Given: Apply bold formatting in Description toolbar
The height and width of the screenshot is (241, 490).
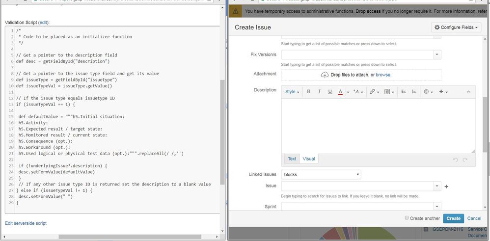Looking at the screenshot, I should (309, 92).
